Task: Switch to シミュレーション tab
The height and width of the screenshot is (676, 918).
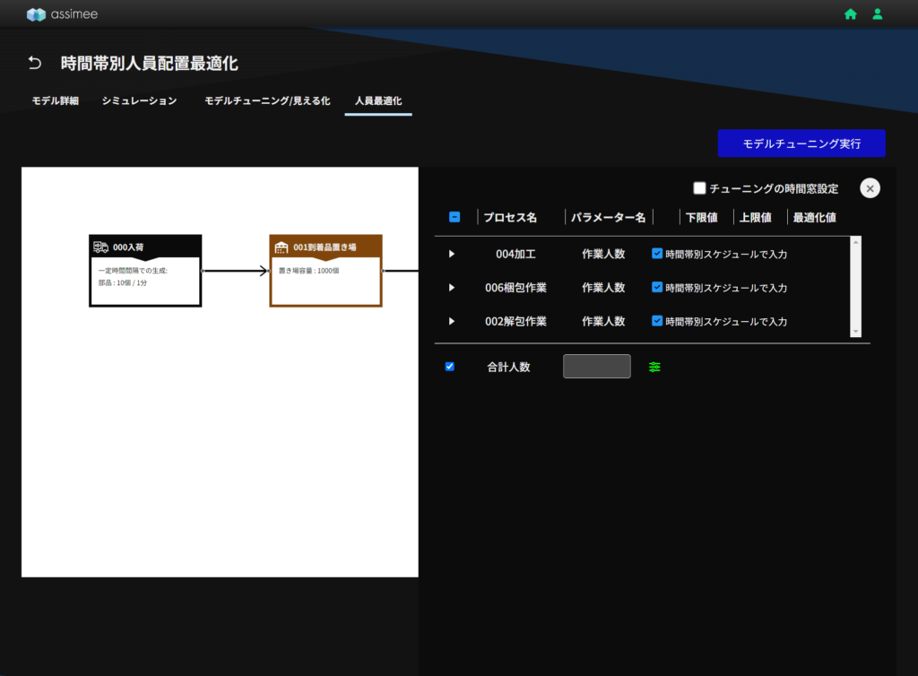Action: (139, 100)
